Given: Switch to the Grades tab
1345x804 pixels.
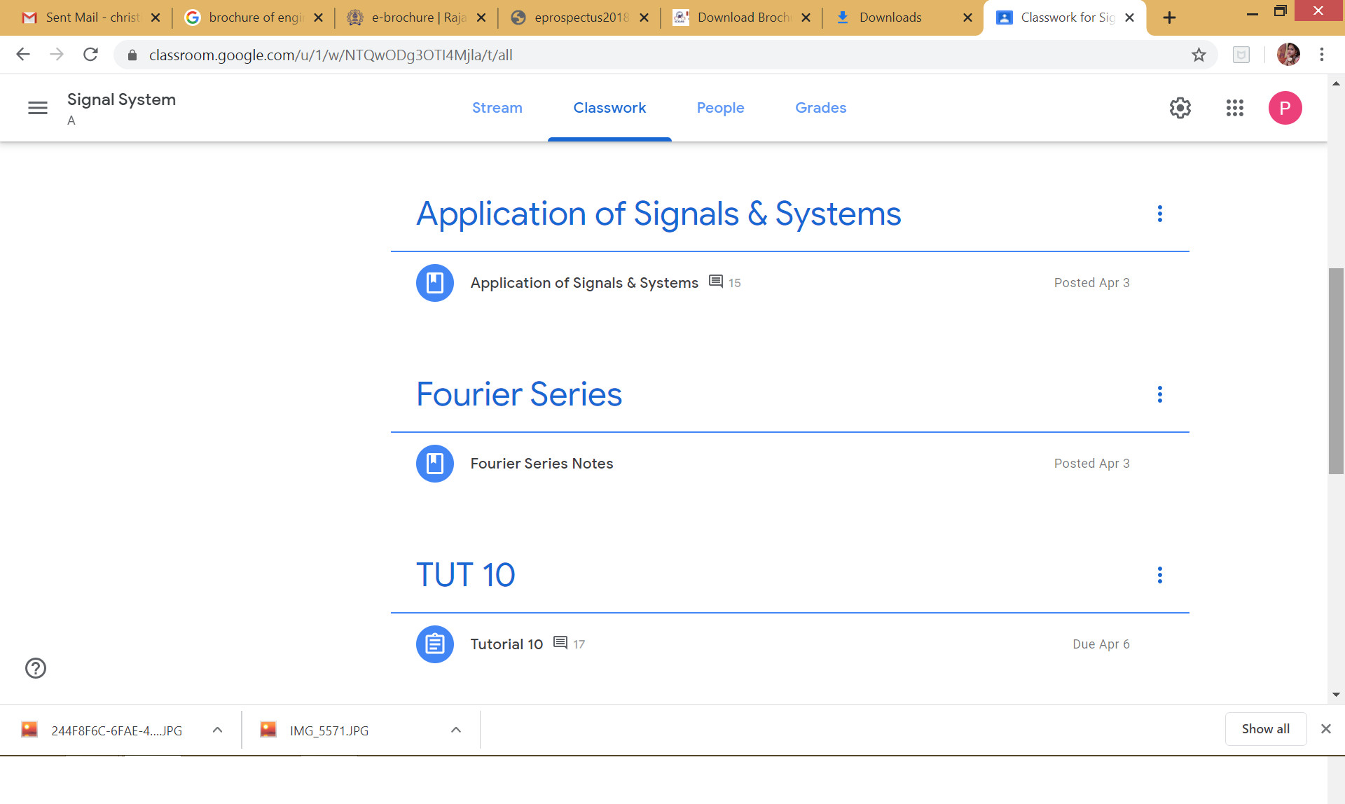Looking at the screenshot, I should click(820, 108).
